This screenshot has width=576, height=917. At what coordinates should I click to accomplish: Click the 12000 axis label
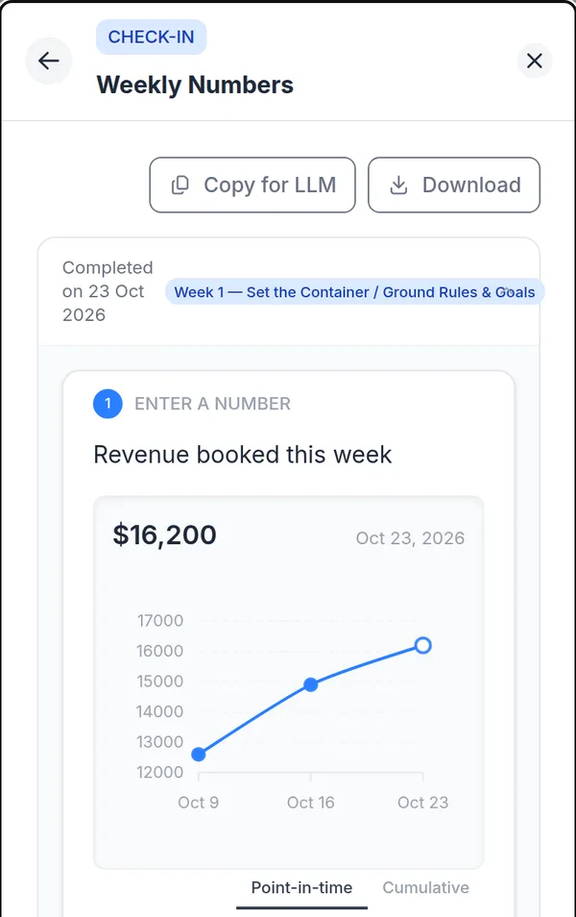click(x=160, y=772)
